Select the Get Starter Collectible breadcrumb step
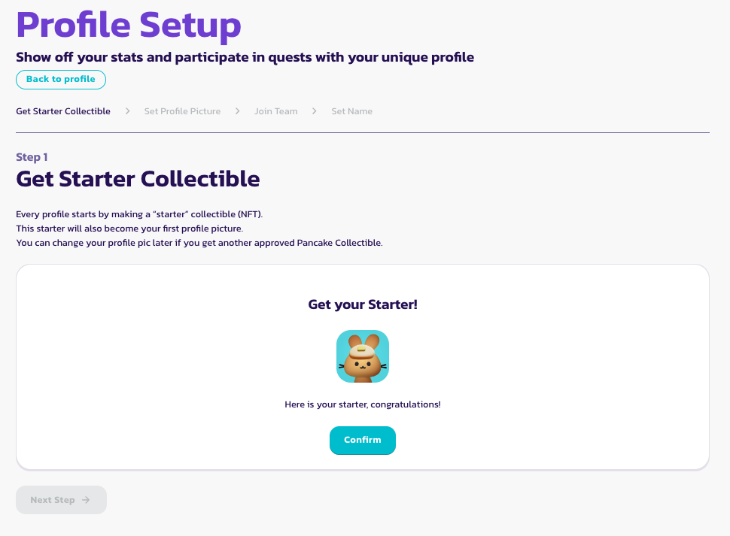The image size is (730, 536). click(x=63, y=111)
